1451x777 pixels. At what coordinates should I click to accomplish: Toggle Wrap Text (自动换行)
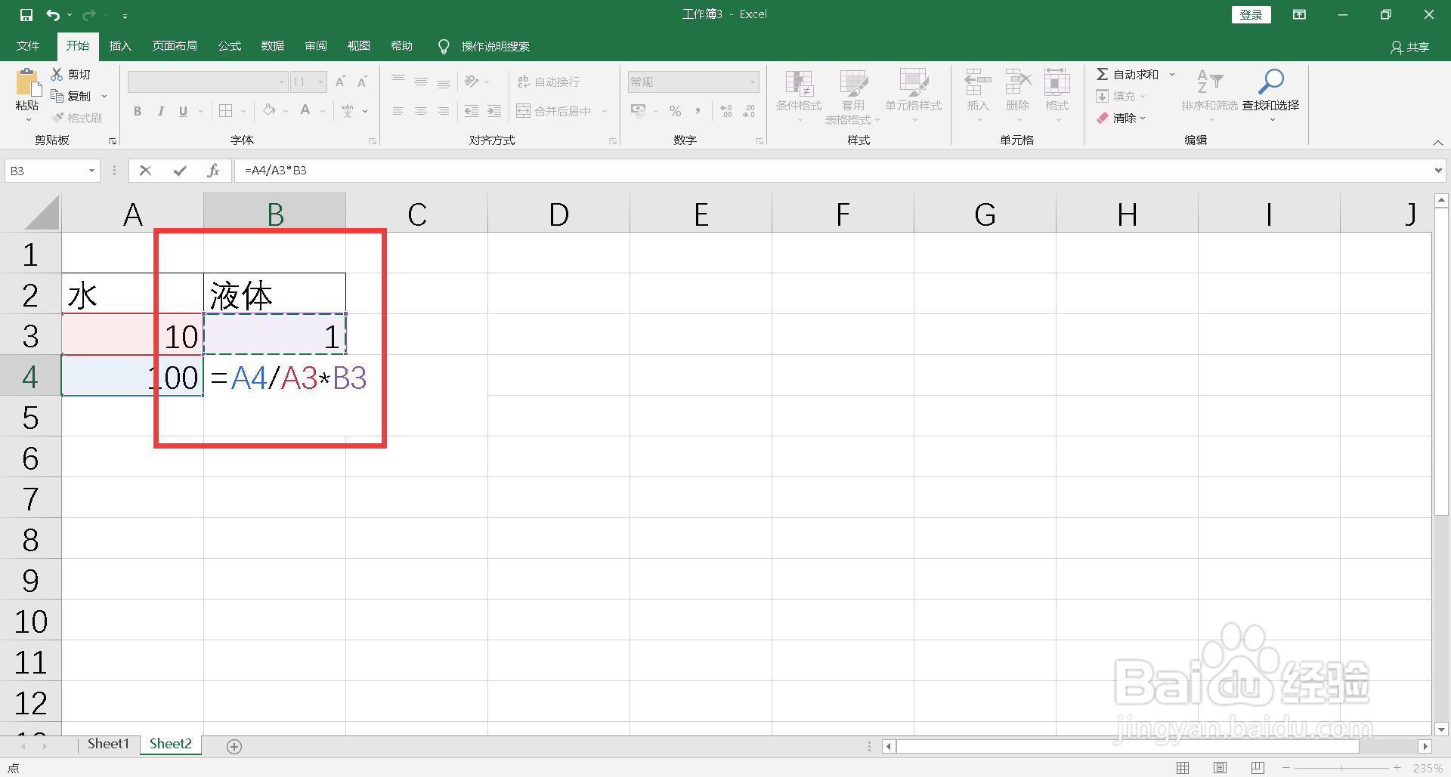tap(549, 82)
